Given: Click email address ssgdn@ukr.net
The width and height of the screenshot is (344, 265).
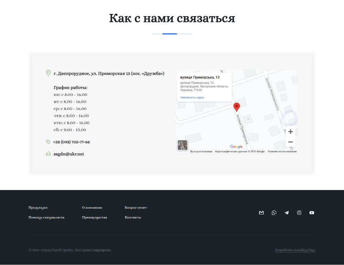Looking at the screenshot, I should [x=69, y=154].
